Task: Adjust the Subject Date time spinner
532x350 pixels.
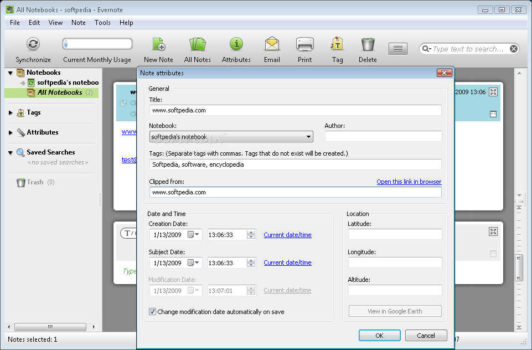Action: point(251,262)
